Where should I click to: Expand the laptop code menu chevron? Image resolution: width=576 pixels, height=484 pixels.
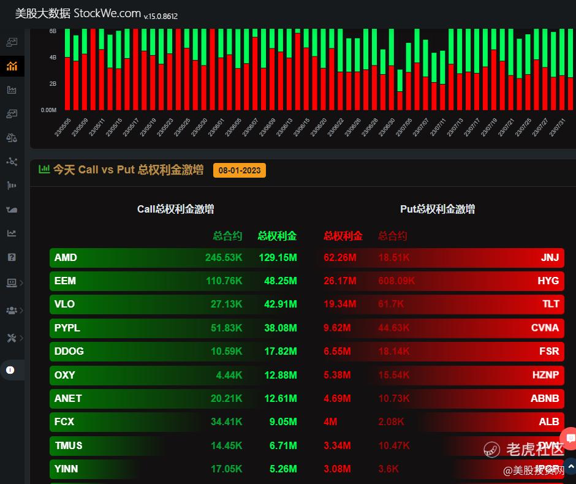(x=21, y=283)
